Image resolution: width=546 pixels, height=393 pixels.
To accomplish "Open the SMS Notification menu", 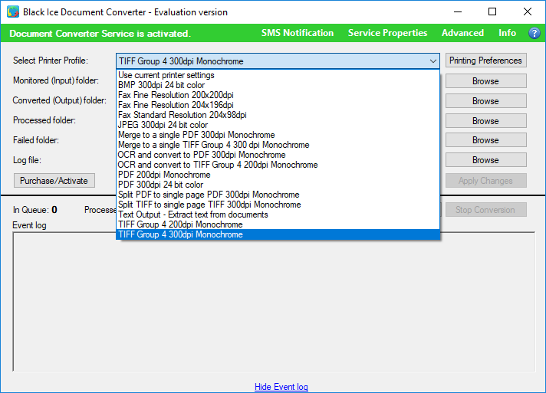I will [298, 33].
